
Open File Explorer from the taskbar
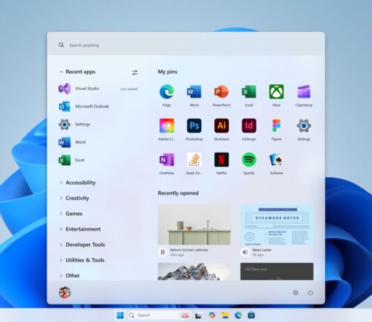point(225,315)
